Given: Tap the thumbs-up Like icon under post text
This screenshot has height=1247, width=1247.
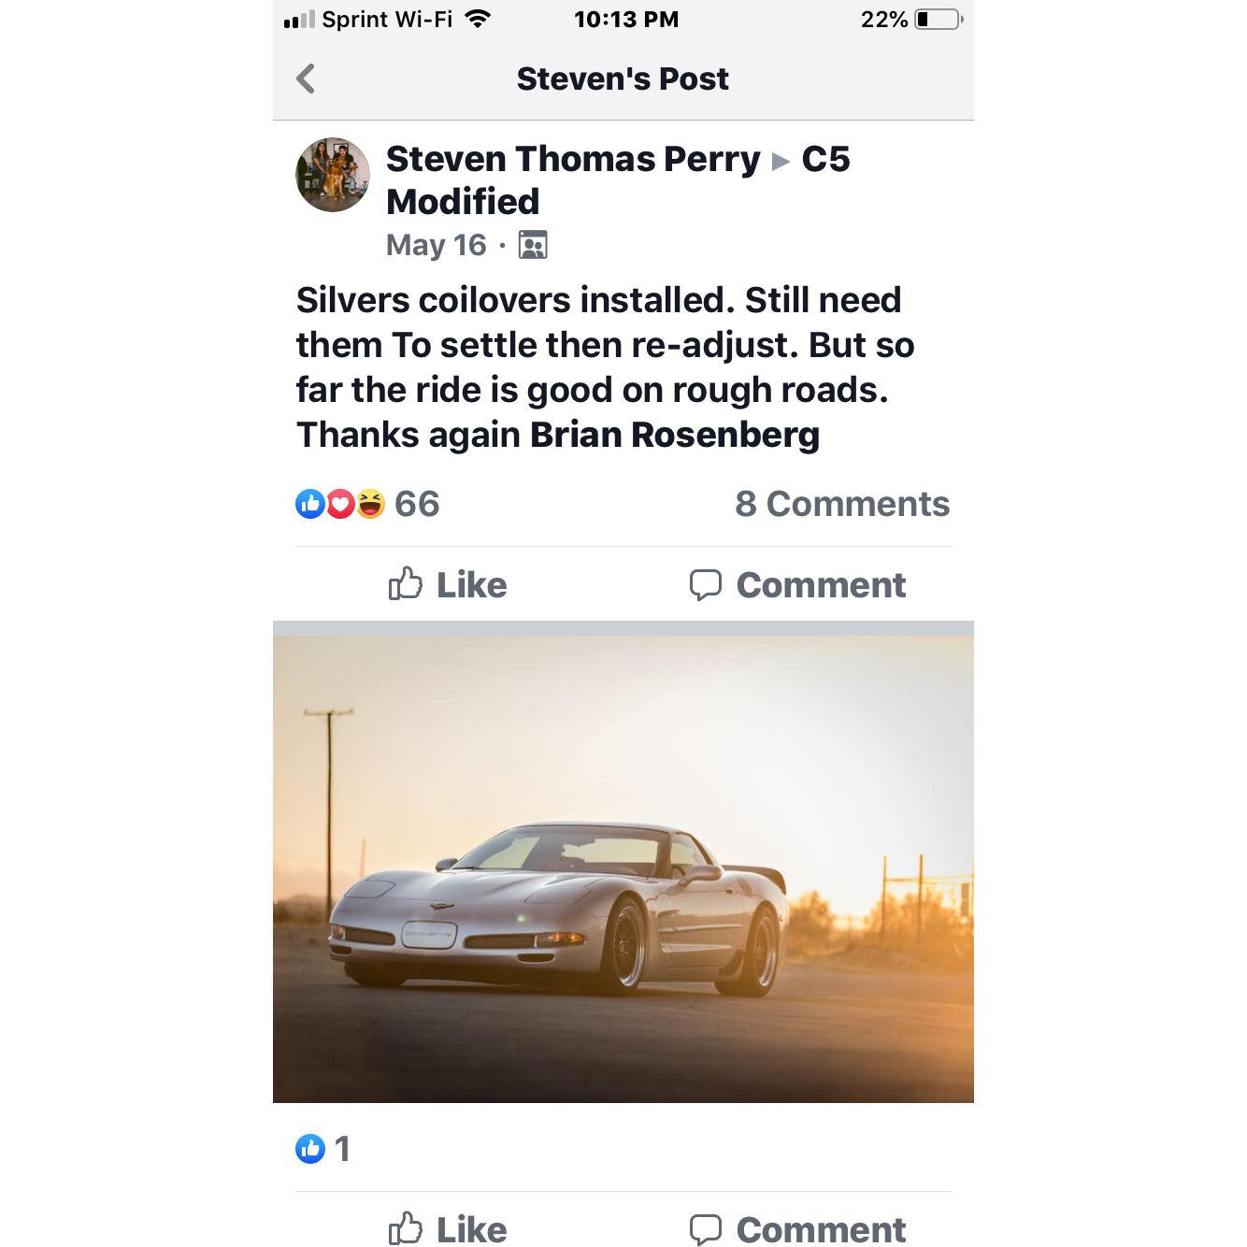Looking at the screenshot, I should tap(406, 584).
